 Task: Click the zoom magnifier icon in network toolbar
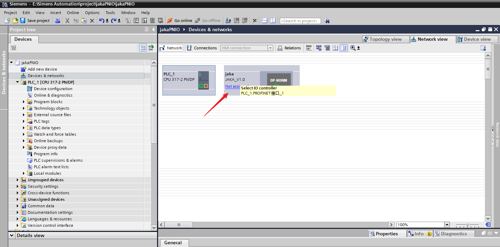353,48
